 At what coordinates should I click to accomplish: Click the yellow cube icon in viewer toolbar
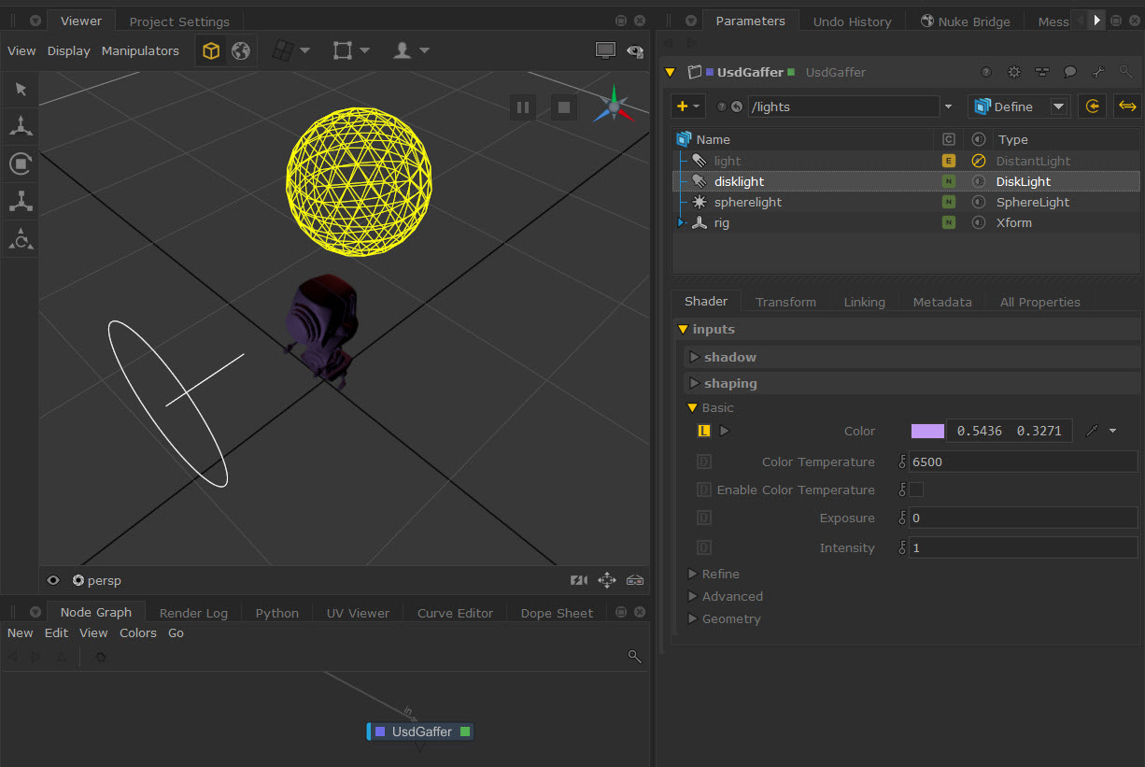[211, 51]
